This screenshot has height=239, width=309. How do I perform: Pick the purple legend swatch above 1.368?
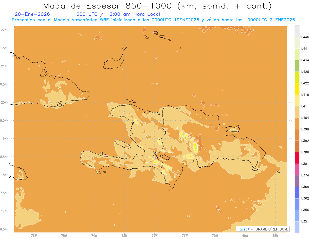[x=297, y=181]
